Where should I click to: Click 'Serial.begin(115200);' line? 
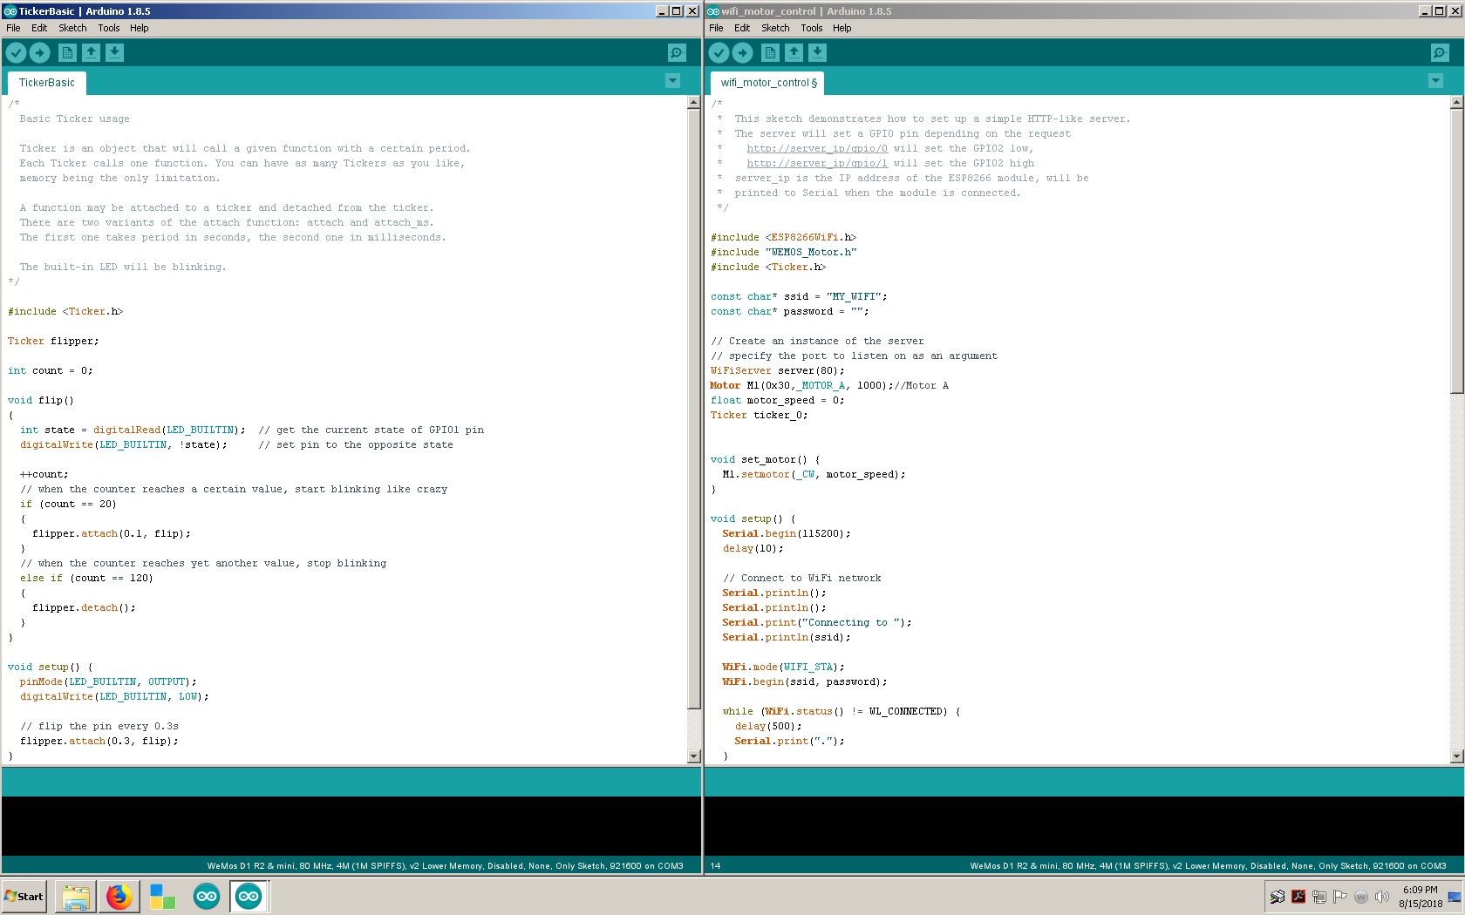tap(786, 533)
